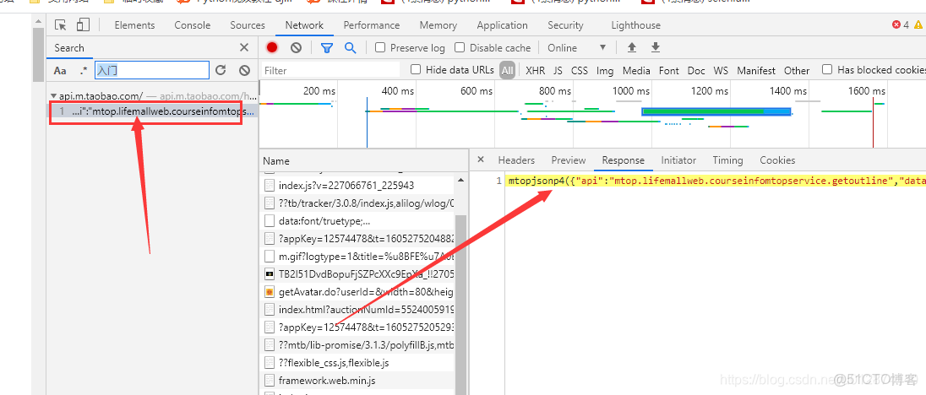This screenshot has width=926, height=395.
Task: Click the file icon beside framework.web.min.js
Action: (270, 381)
